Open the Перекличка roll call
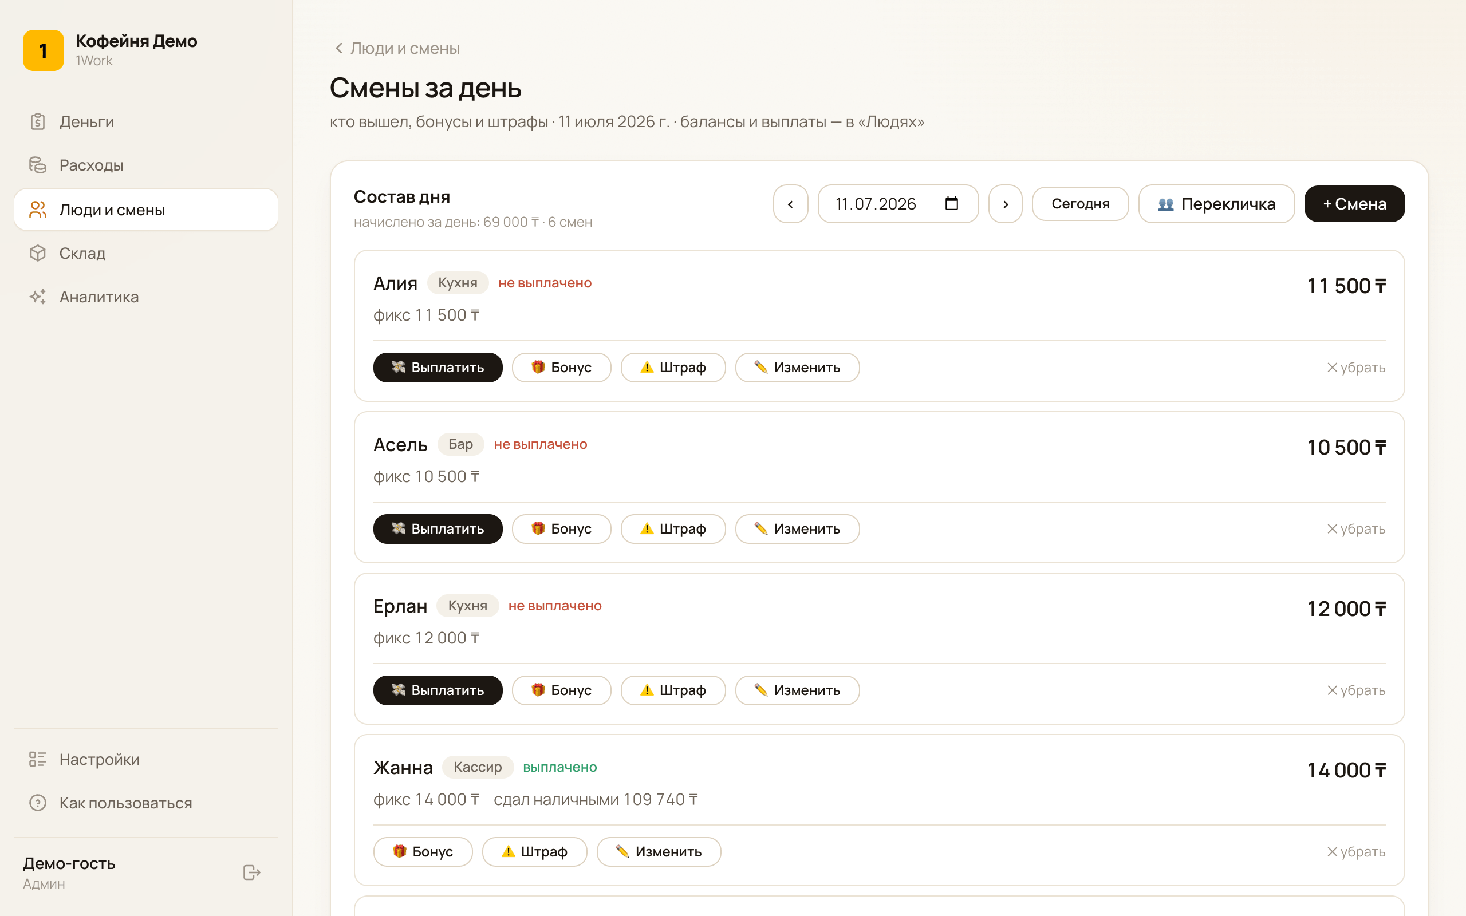Viewport: 1466px width, 916px height. [x=1216, y=204]
